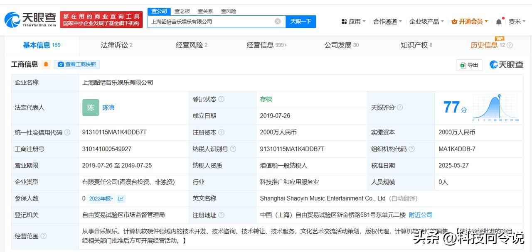The image size is (532, 252).
Task: Switch to the 历史信息 VIP tab
Action: 488,45
